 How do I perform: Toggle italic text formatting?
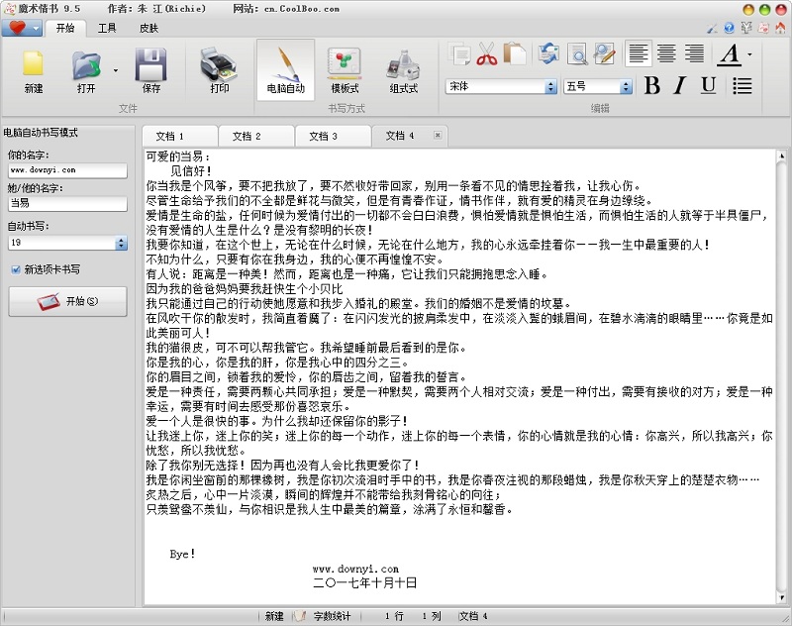coord(679,86)
